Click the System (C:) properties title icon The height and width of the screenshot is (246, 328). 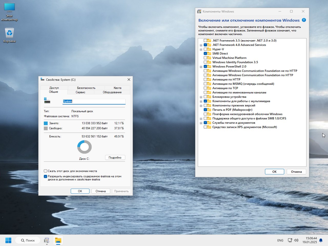(43, 79)
